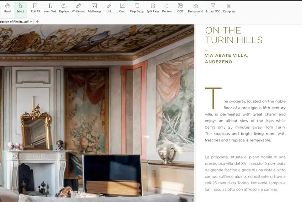The width and height of the screenshot is (302, 202).
Task: Click the "ON THE TURIN HILLS" heading
Action: 233,35
